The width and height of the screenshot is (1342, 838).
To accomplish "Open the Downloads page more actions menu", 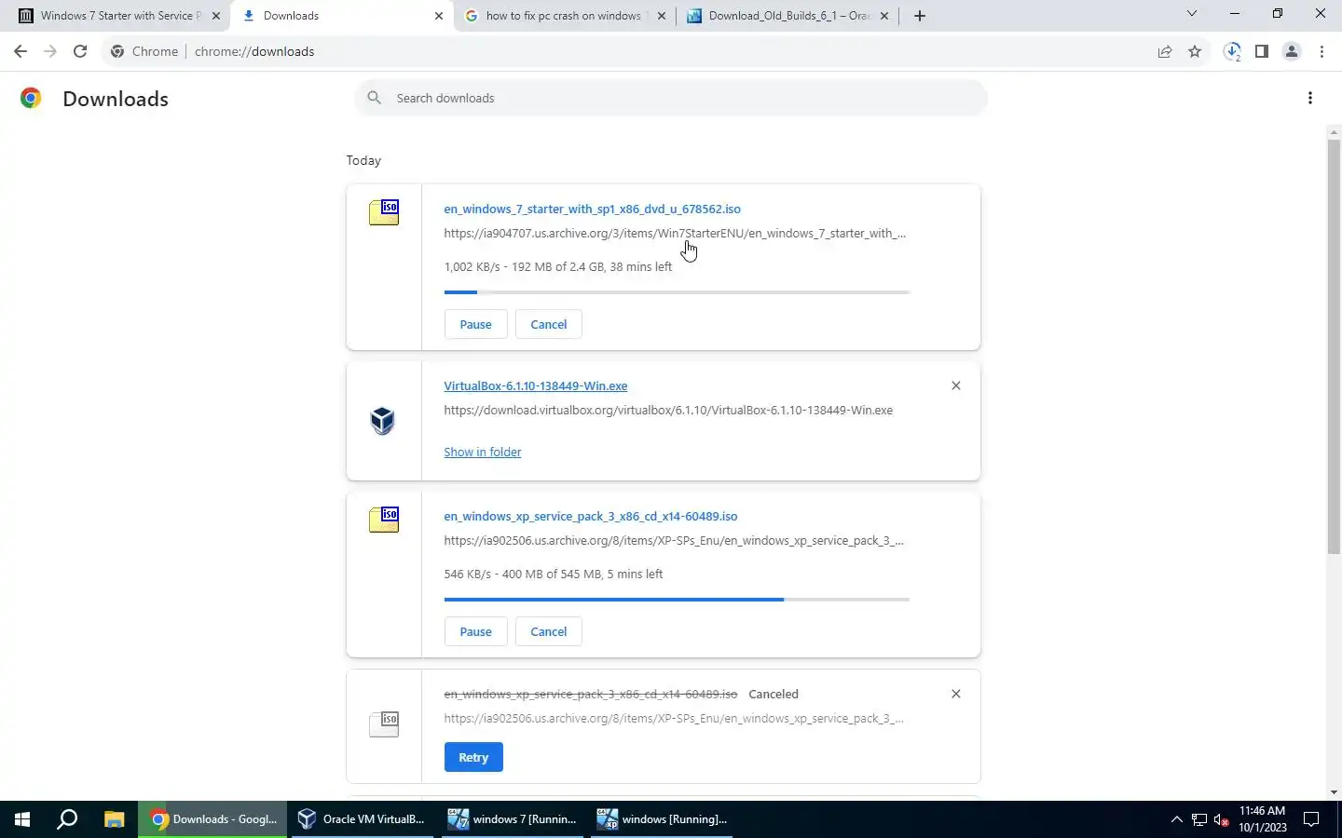I will tap(1310, 98).
